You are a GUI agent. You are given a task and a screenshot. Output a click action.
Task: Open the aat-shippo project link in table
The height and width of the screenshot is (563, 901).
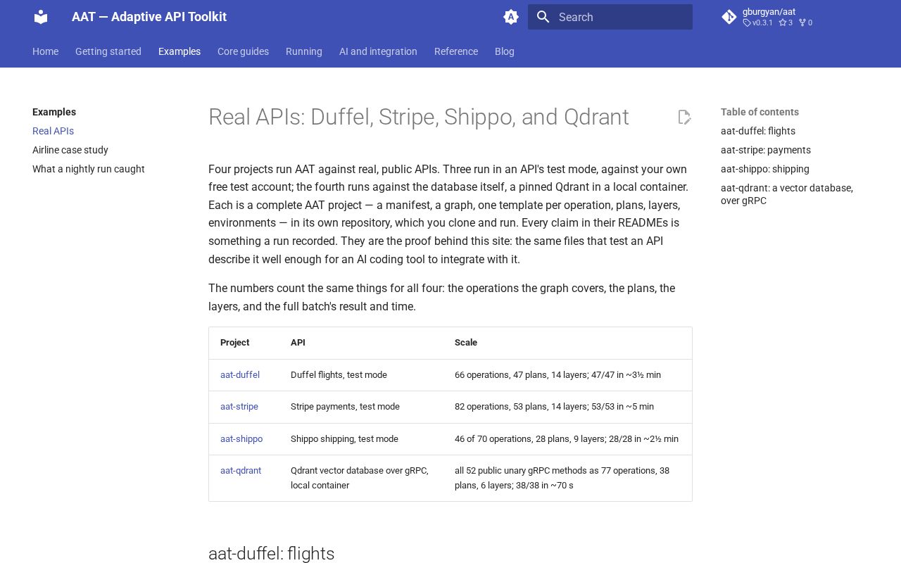tap(241, 439)
